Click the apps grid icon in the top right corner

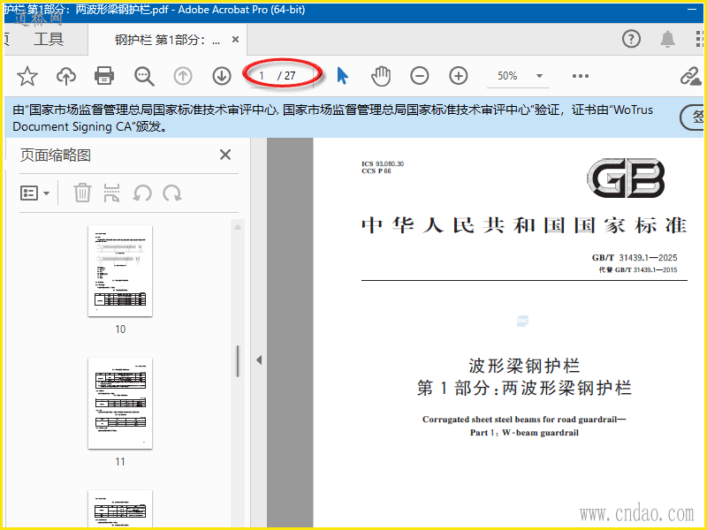[699, 39]
